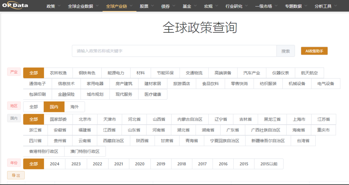Screen dimensions: 349x185
Task: Select the year 2020 filter
Action: tap(140, 164)
